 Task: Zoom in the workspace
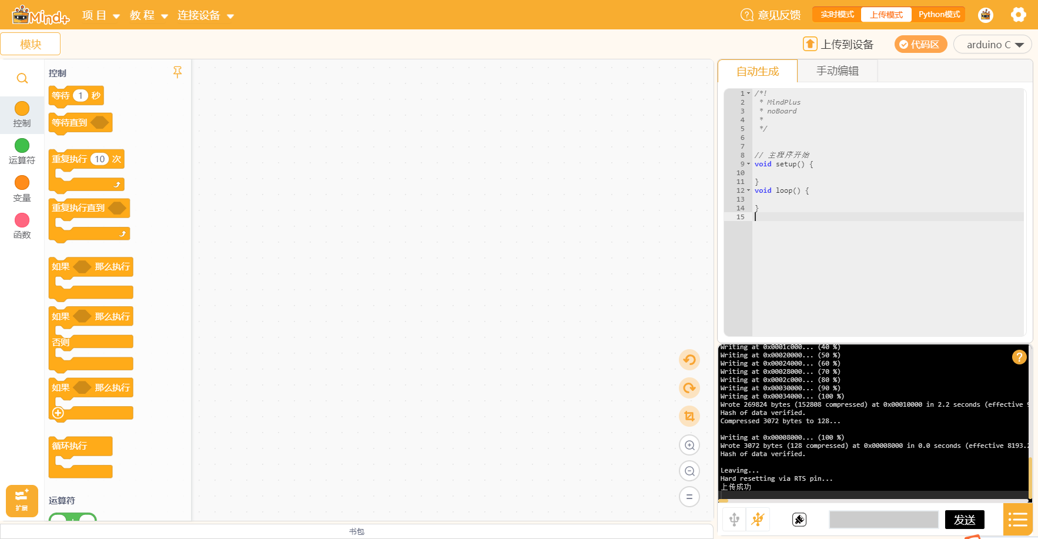[689, 445]
